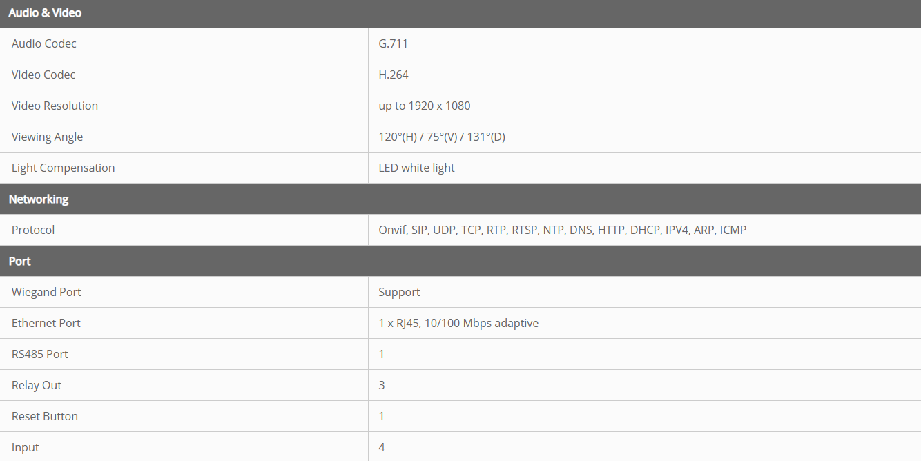Image resolution: width=921 pixels, height=461 pixels.
Task: Select the up to 1920 x 1080 value
Action: (x=424, y=106)
